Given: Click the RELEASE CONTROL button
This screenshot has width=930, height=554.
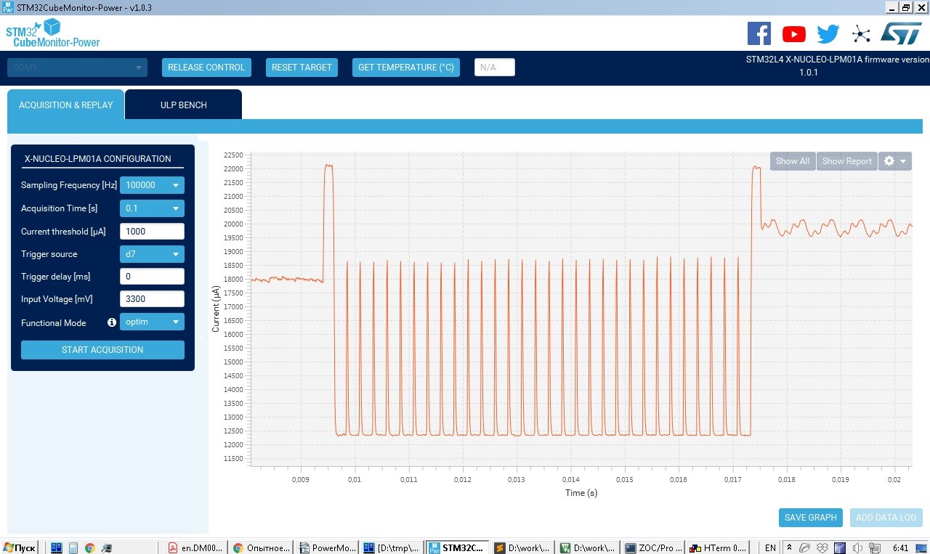Looking at the screenshot, I should (206, 68).
